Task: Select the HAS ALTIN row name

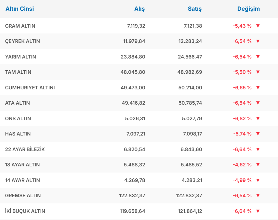Action: (x=18, y=134)
